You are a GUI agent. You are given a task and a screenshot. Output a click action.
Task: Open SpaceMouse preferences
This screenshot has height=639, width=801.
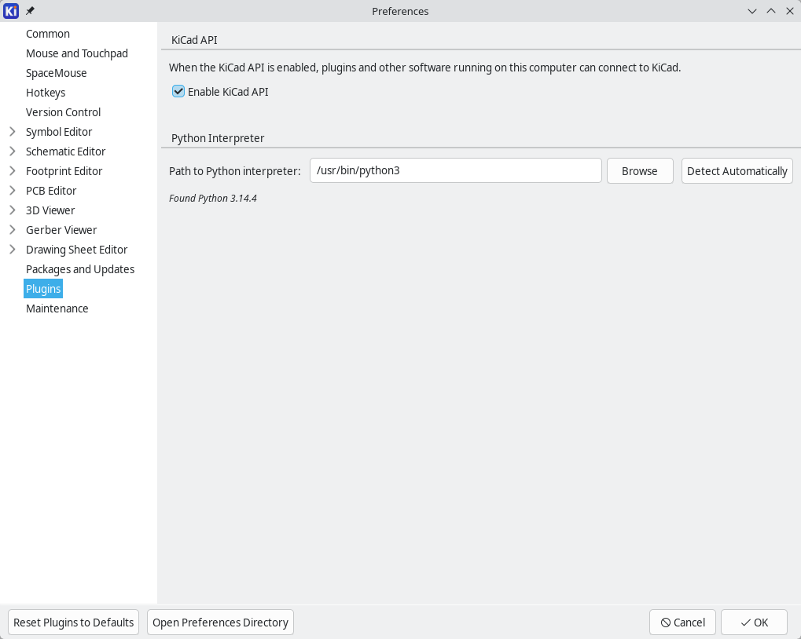(x=56, y=73)
